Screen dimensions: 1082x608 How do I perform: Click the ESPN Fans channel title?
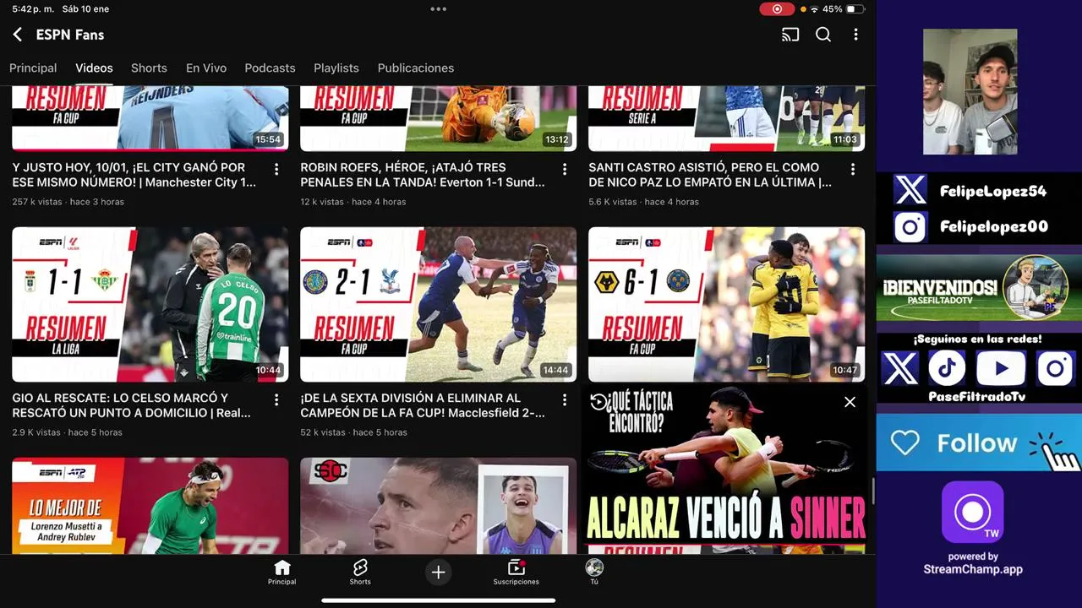(70, 35)
